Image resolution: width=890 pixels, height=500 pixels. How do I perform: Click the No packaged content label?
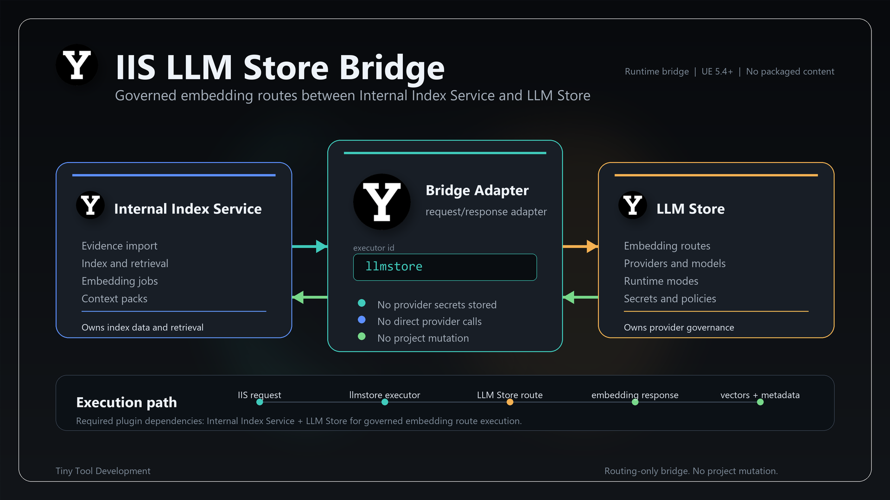(790, 72)
